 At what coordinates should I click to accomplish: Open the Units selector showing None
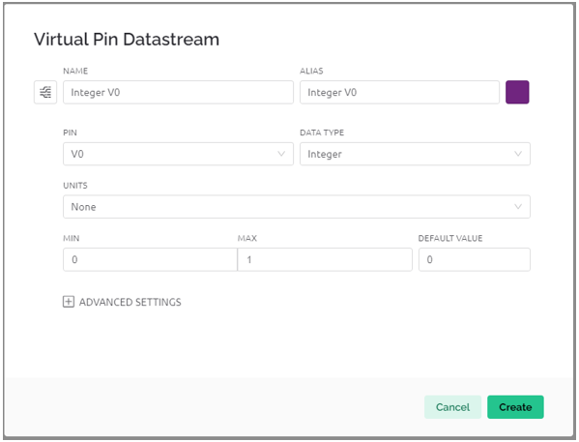(x=297, y=207)
